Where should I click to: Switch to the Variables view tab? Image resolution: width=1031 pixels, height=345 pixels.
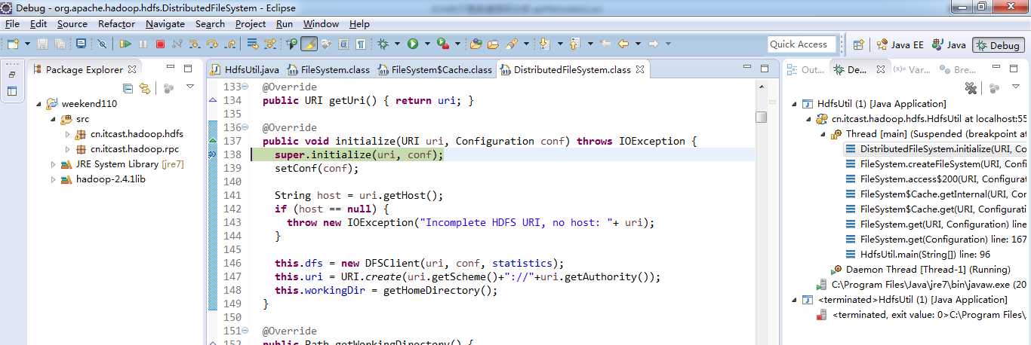[x=910, y=69]
